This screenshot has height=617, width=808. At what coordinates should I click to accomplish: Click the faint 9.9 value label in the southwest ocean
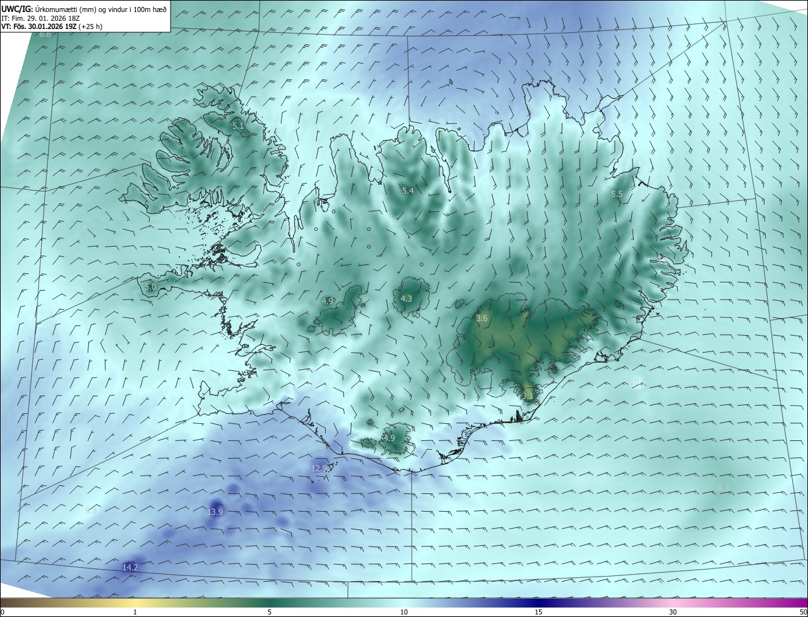[91, 511]
